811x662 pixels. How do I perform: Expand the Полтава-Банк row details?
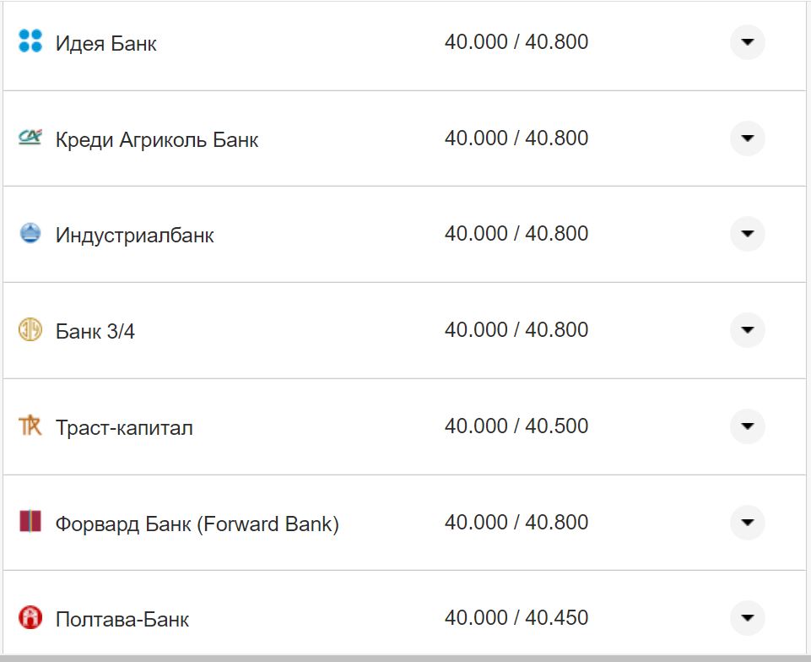746,618
